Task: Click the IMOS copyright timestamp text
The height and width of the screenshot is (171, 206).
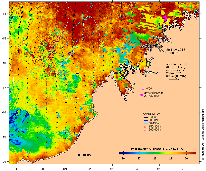Action: coord(203,134)
